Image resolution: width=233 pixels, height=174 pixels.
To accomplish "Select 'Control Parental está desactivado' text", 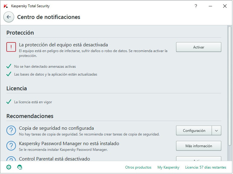I will 54,159.
